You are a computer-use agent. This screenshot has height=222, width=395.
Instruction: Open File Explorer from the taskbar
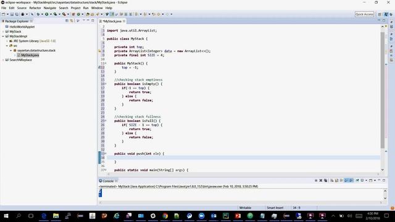tap(56, 216)
